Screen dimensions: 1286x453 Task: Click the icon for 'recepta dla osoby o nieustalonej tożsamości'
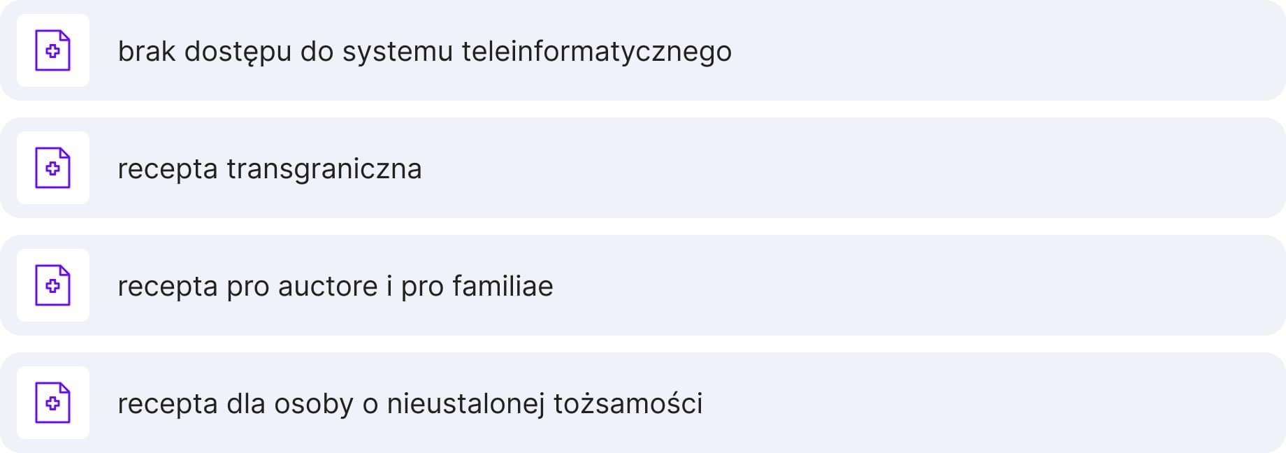pyautogui.click(x=53, y=403)
